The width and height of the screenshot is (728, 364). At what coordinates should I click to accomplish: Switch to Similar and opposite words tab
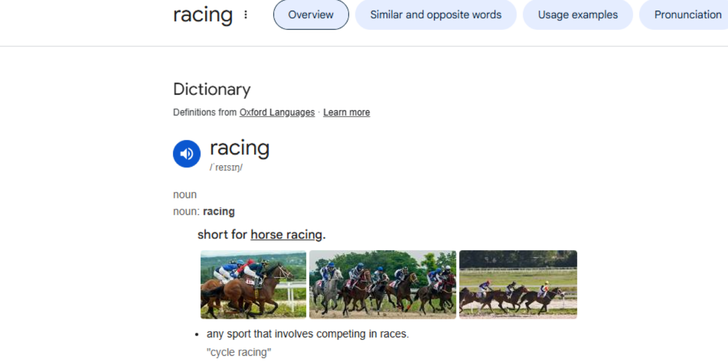point(436,15)
